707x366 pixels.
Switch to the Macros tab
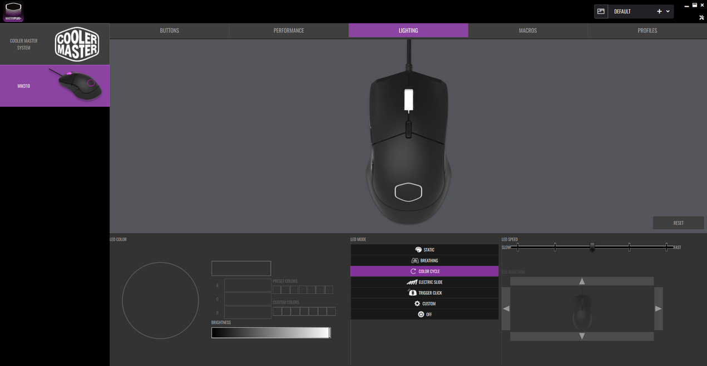[527, 30]
